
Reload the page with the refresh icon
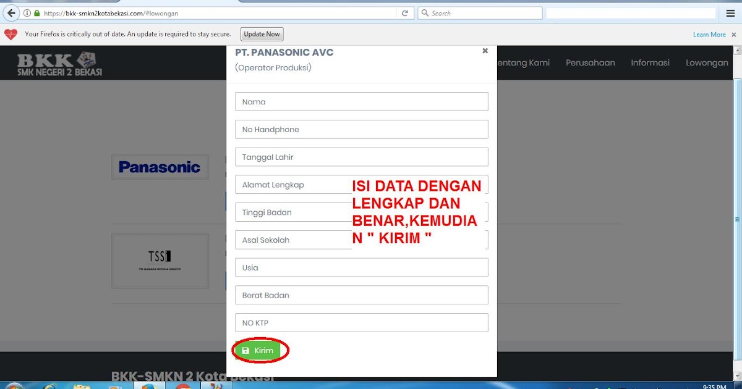click(x=405, y=13)
